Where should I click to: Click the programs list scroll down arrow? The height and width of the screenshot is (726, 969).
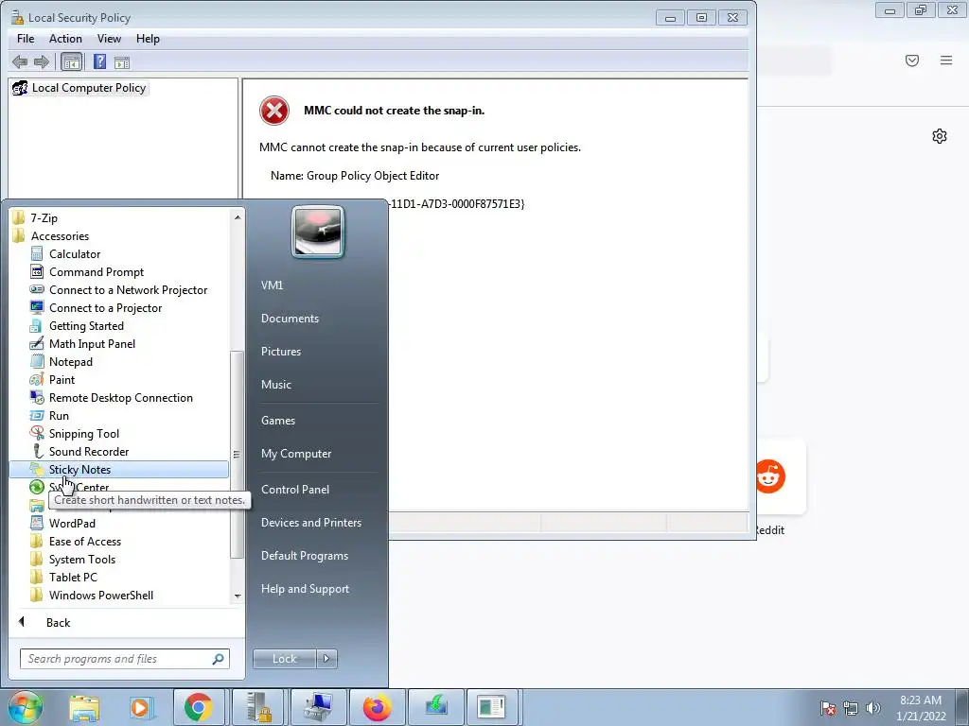(238, 596)
